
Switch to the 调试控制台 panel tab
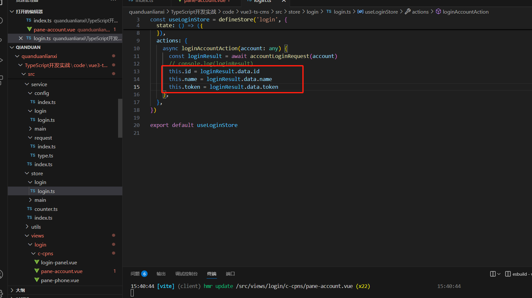click(186, 274)
